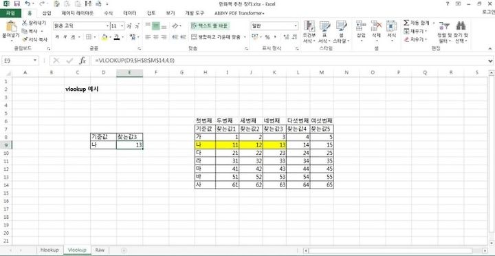The width and height of the screenshot is (495, 256).
Task: Click the Paste (붙여넣기) clipboard icon
Action: pos(11,27)
